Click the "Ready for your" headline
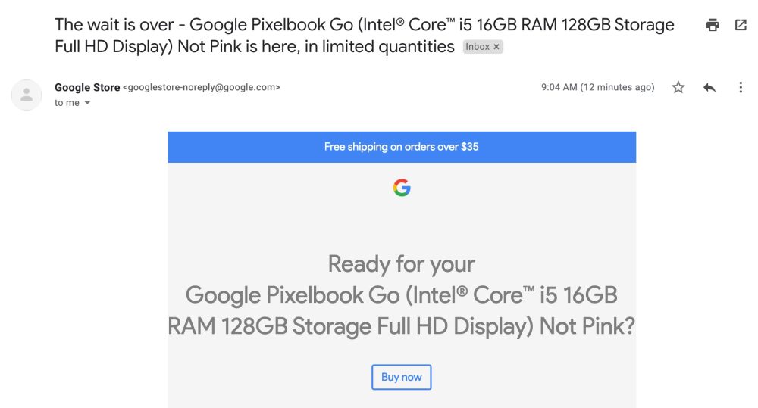Image resolution: width=758 pixels, height=408 pixels. [402, 264]
